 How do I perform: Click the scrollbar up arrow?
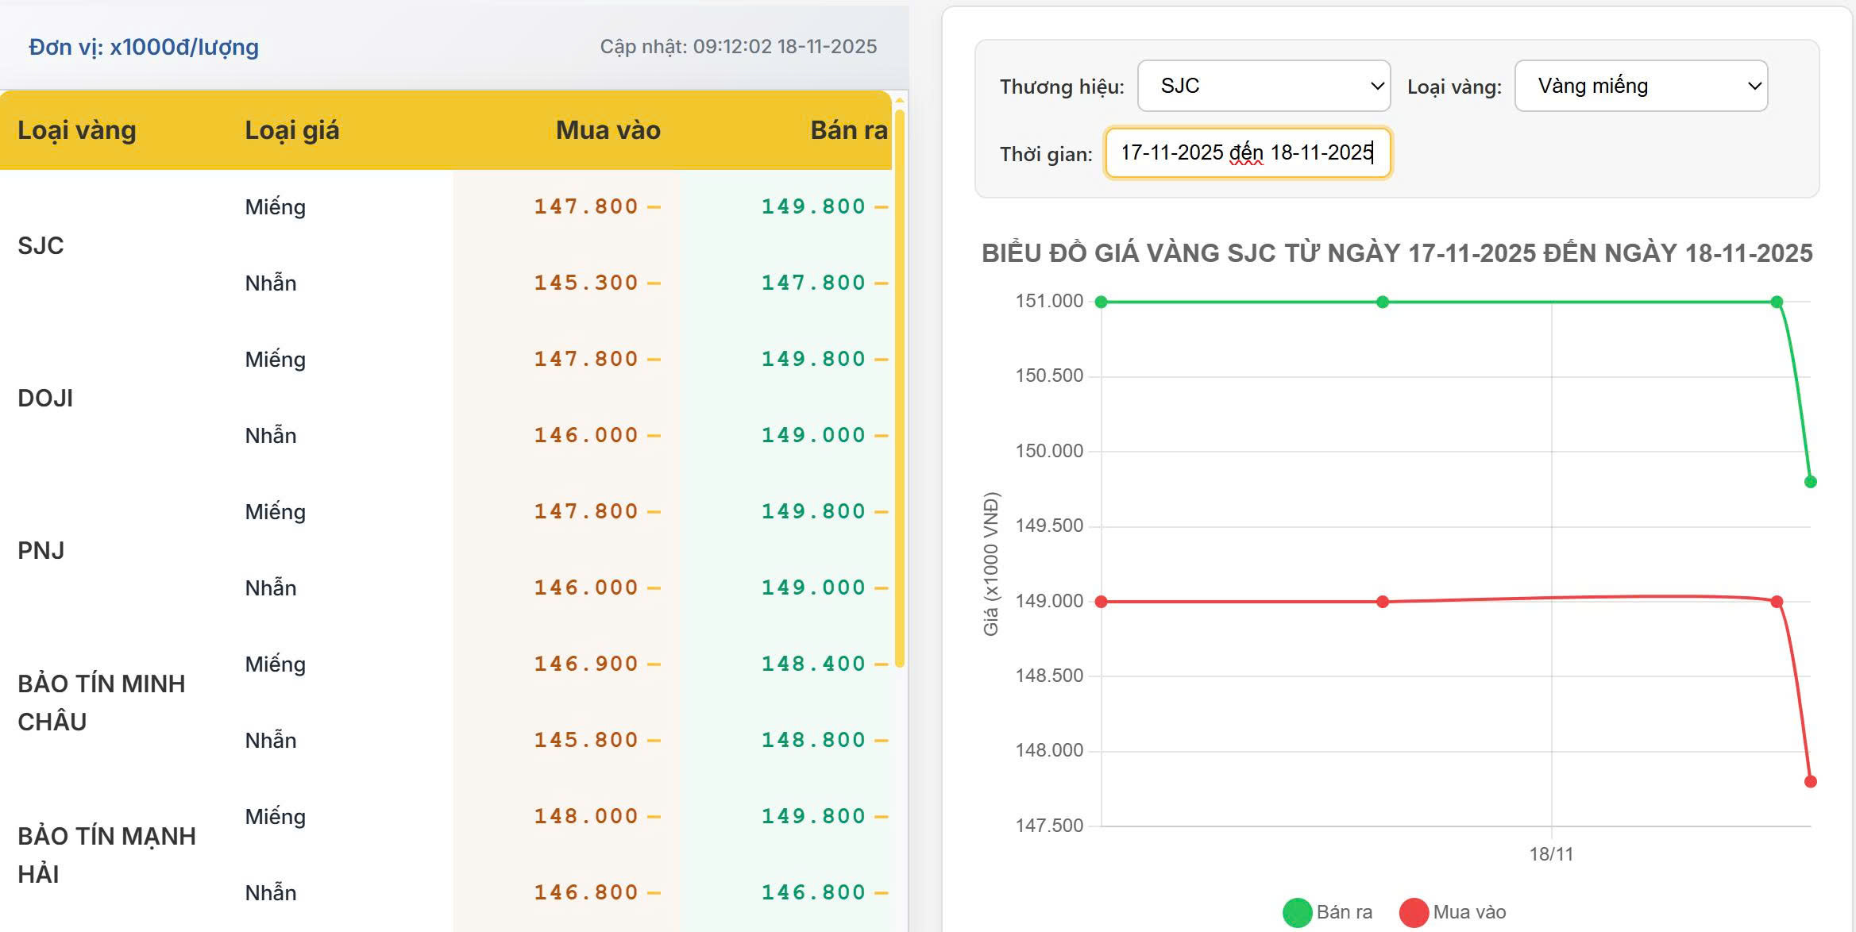[x=899, y=101]
